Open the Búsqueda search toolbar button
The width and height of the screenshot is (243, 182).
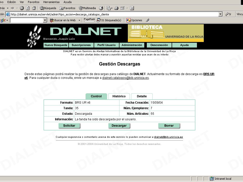[x=48, y=8]
